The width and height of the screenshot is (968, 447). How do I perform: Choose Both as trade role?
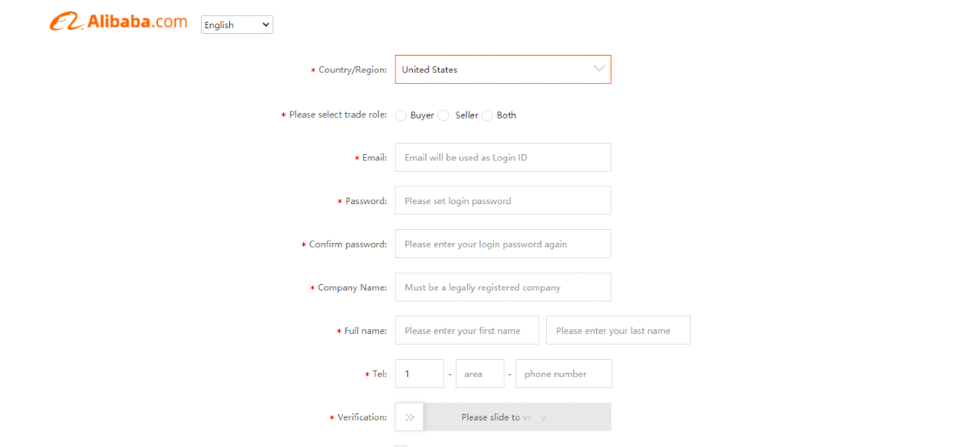coord(487,115)
